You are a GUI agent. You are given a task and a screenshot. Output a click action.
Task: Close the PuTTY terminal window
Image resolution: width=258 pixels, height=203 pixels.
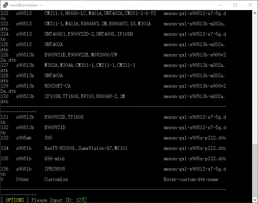pyautogui.click(x=250, y=5)
